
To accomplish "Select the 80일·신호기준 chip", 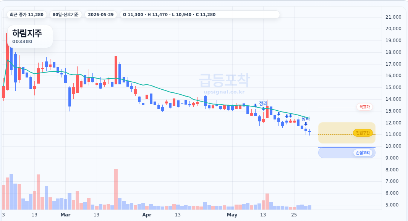I will [66, 15].
